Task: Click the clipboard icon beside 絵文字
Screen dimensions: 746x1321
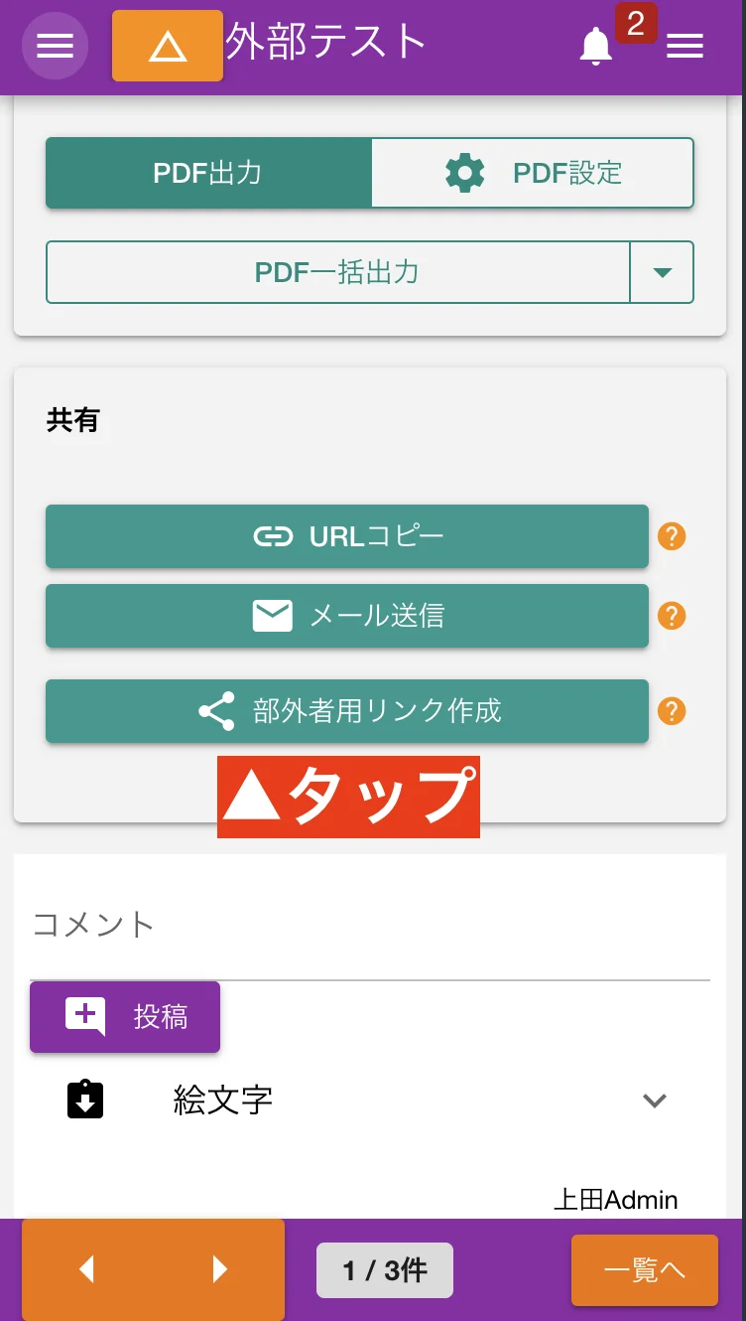Action: point(86,1099)
